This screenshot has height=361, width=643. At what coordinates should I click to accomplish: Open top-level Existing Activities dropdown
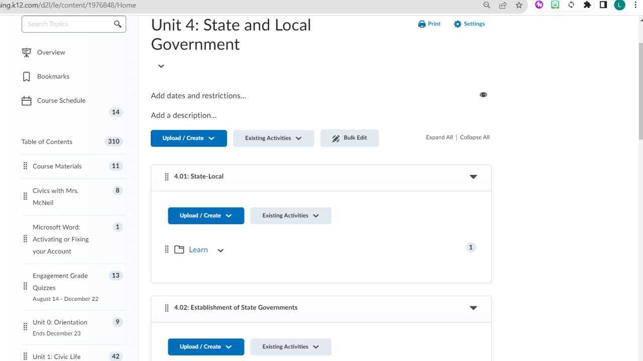click(x=273, y=138)
